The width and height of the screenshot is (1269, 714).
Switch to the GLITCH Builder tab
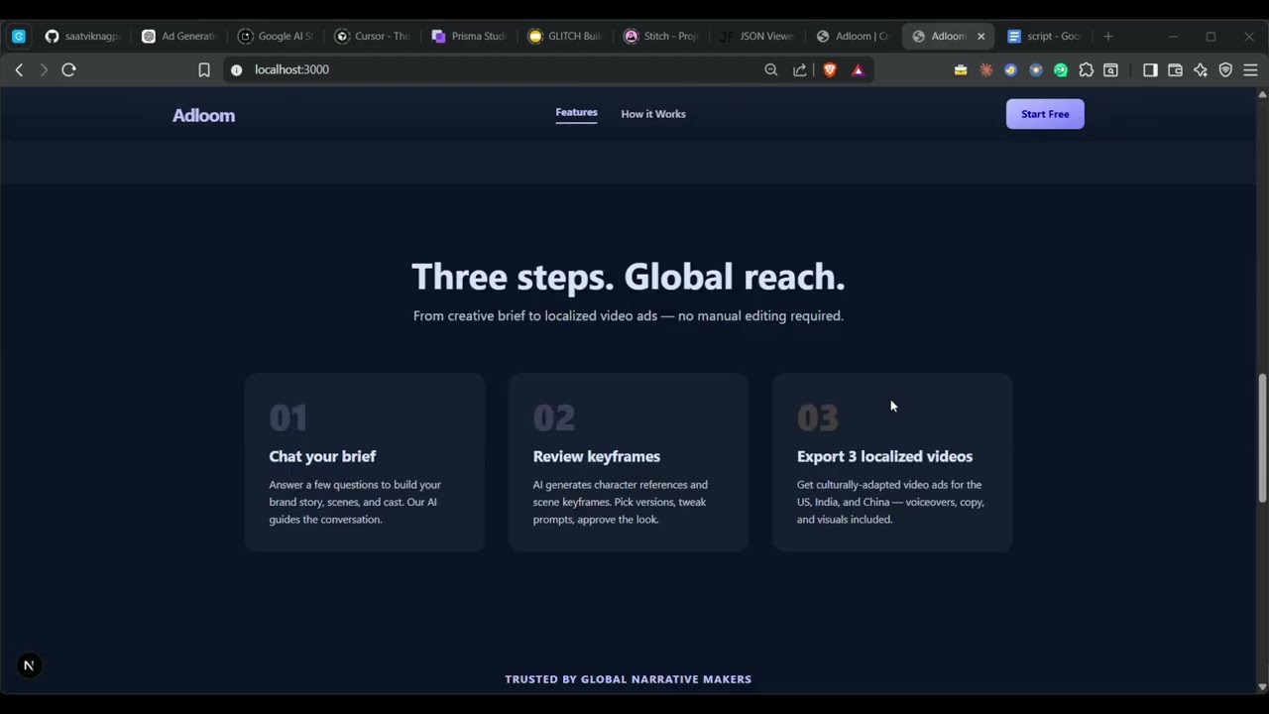coord(566,36)
